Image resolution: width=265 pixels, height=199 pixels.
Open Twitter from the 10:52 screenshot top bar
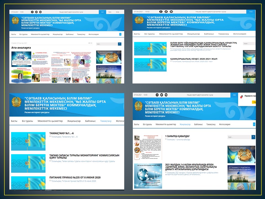166,12
